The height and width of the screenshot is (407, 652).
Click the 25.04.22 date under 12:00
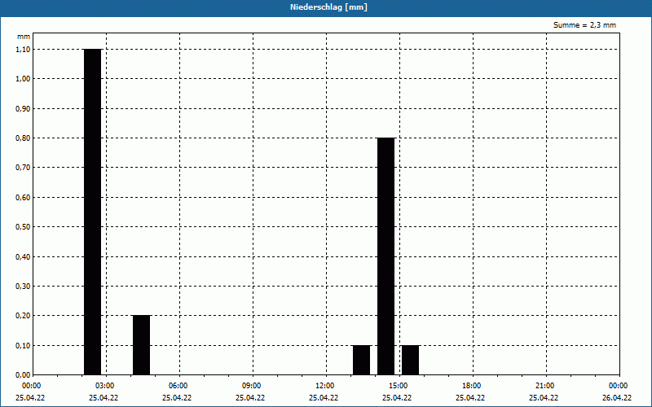click(324, 398)
